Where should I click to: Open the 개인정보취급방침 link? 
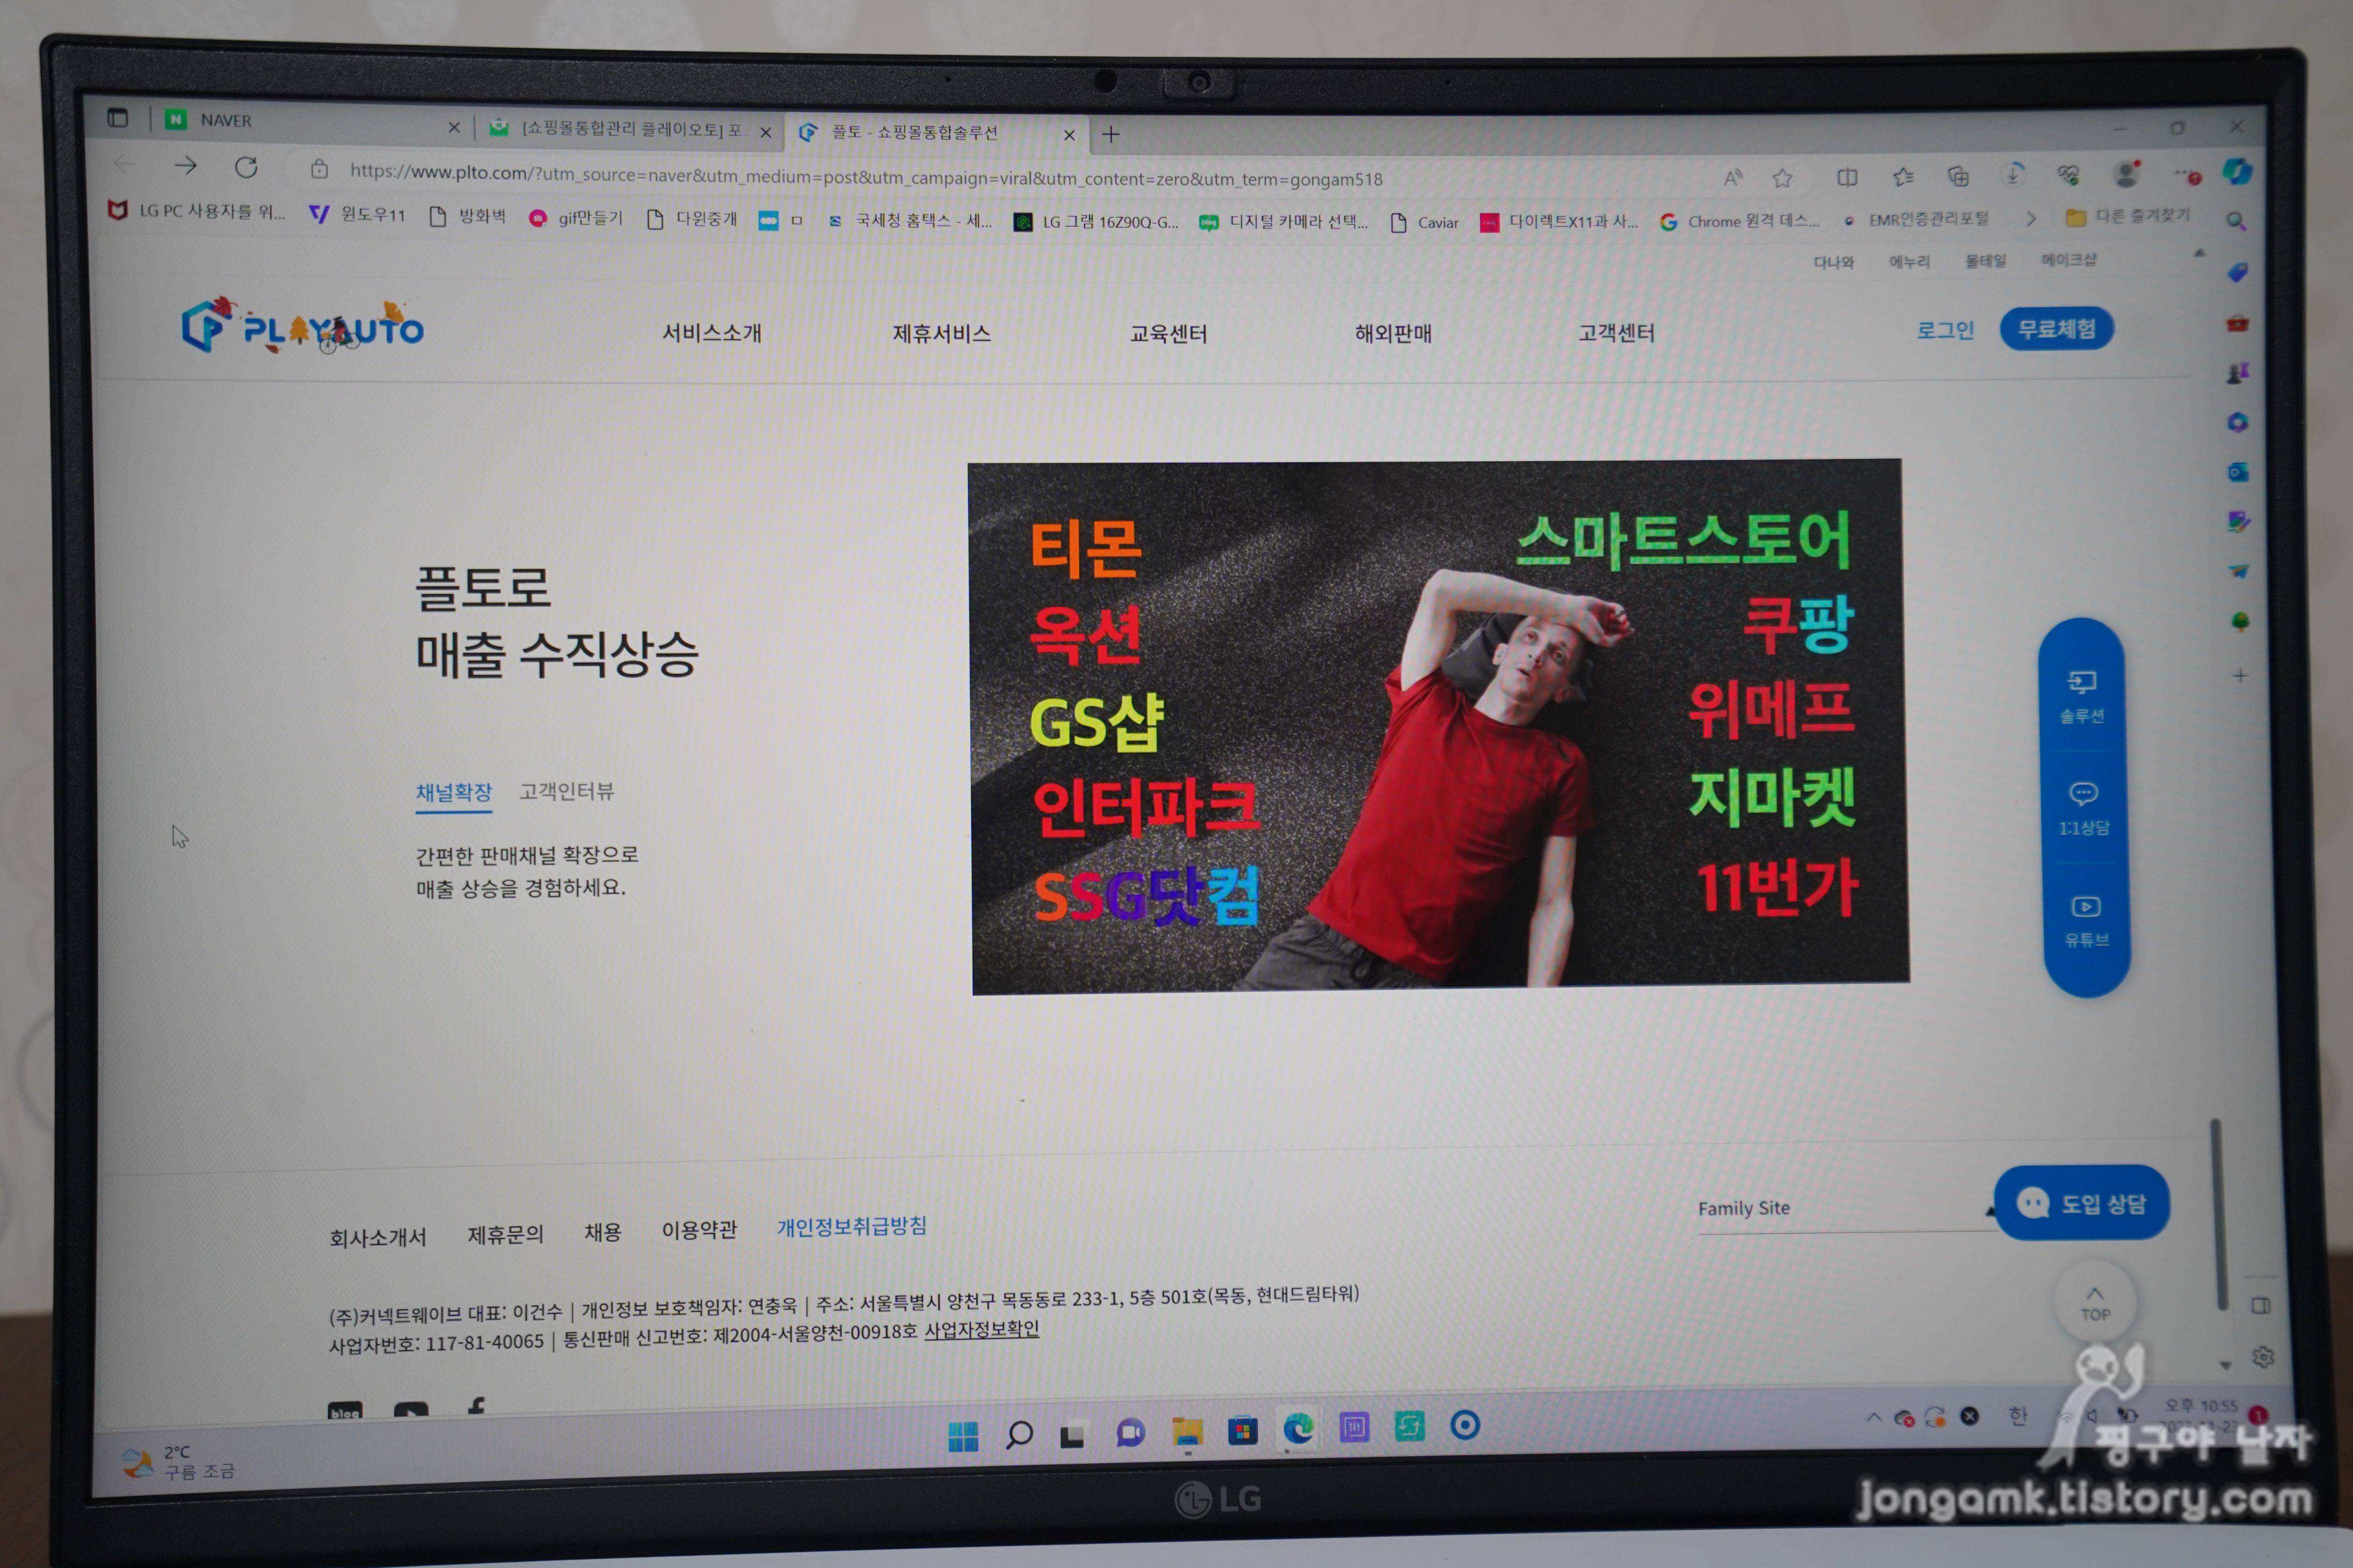pos(851,1226)
